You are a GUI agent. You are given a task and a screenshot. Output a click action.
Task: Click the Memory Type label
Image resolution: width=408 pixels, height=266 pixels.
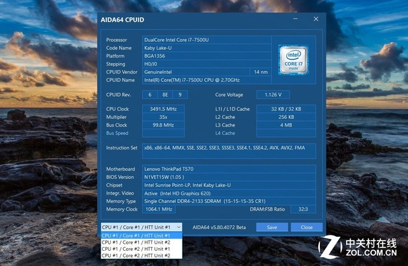pos(120,201)
